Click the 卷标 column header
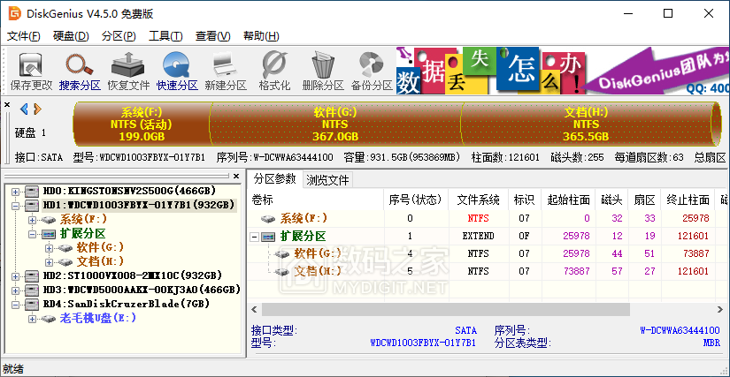The image size is (730, 377). [315, 200]
